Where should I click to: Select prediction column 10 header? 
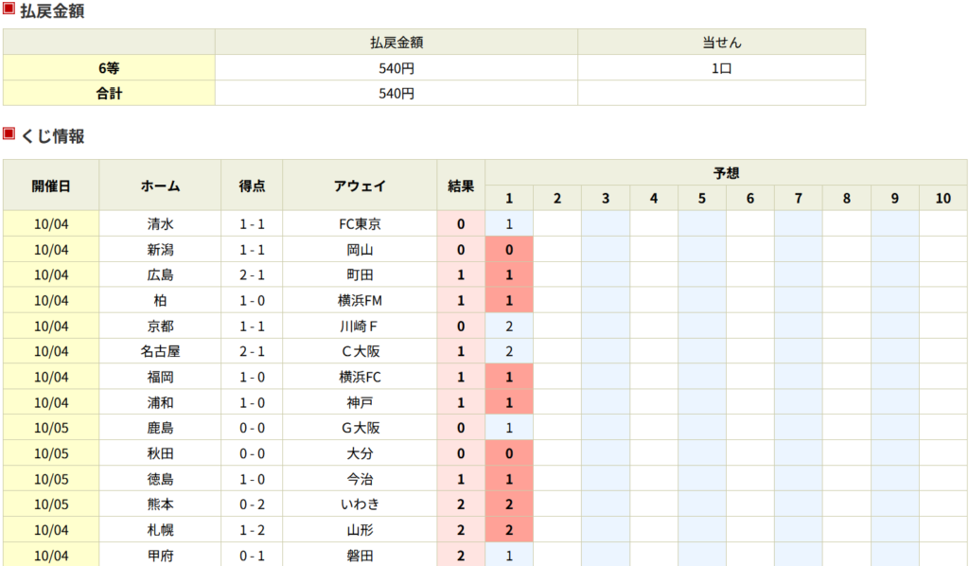pos(943,198)
